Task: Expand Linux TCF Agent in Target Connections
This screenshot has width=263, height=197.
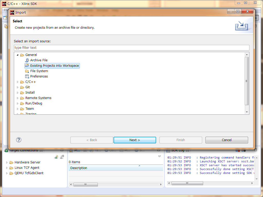Action: (x=7, y=168)
